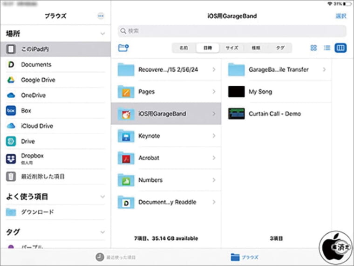Sort files by 名前 tab
Screen dimensions: 354x266
pos(184,48)
